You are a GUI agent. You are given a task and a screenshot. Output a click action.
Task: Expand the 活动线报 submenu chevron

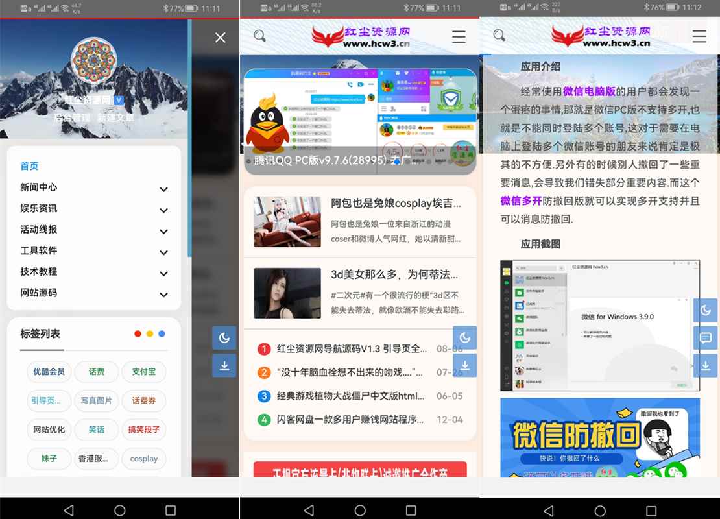[163, 232]
